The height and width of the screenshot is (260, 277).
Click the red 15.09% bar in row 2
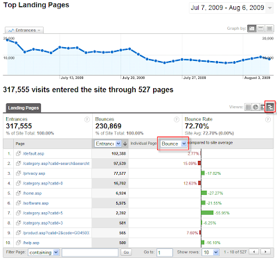pos(199,163)
